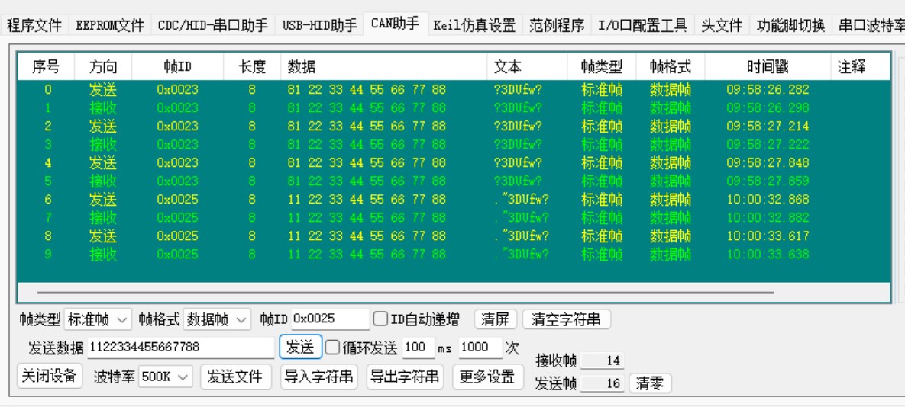Image resolution: width=905 pixels, height=407 pixels.
Task: Select row with timestamp 09:58:26.282
Action: (454, 89)
